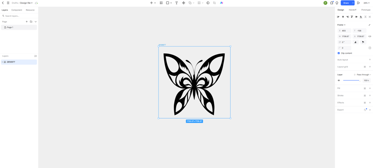Open the 26% zoom level dropdown
Screen dimensions: 373x168
coord(366,3)
